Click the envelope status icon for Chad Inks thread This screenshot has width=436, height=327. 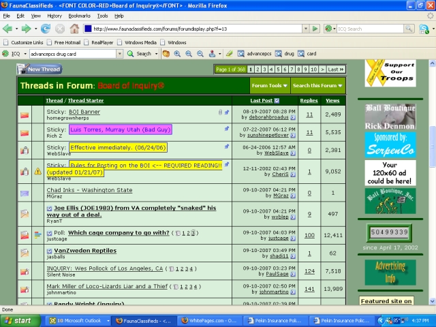click(25, 193)
